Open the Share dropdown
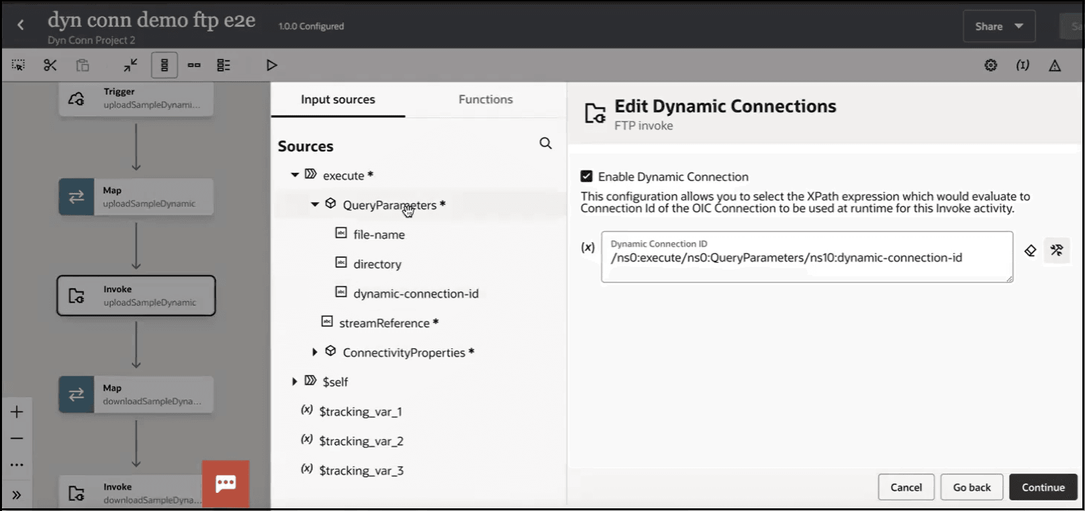1085x511 pixels. point(998,26)
